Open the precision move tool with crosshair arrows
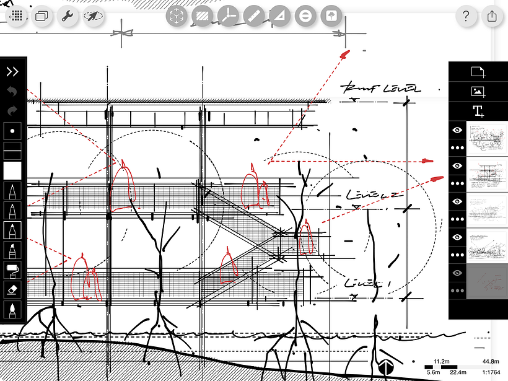Screen dimensions: 508x381 pyautogui.click(x=177, y=16)
